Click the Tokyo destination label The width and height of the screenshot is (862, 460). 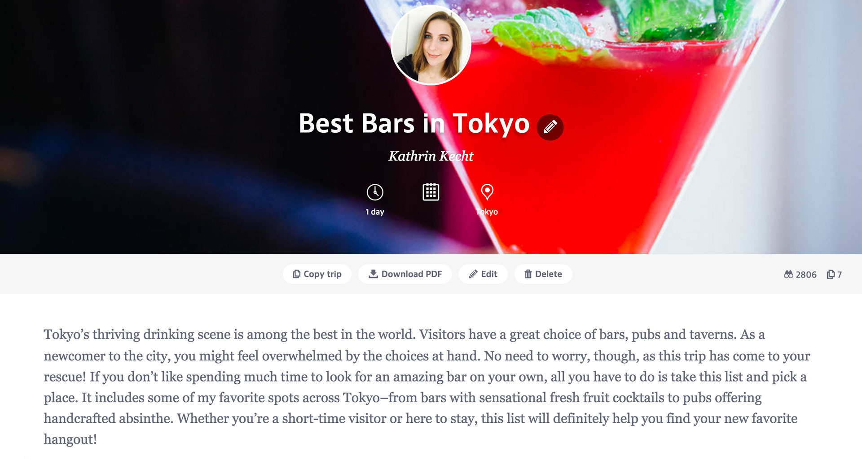[487, 212]
